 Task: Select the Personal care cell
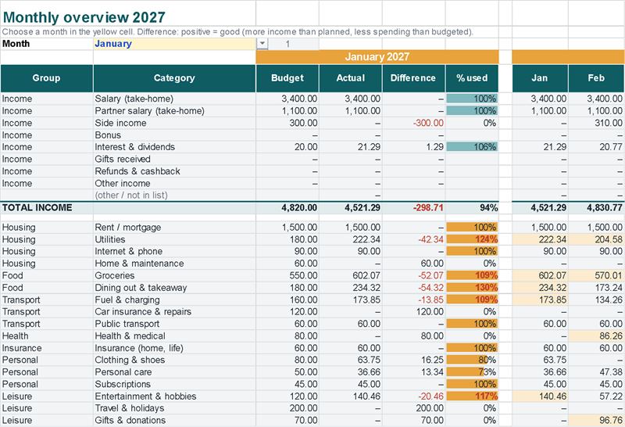coord(174,372)
